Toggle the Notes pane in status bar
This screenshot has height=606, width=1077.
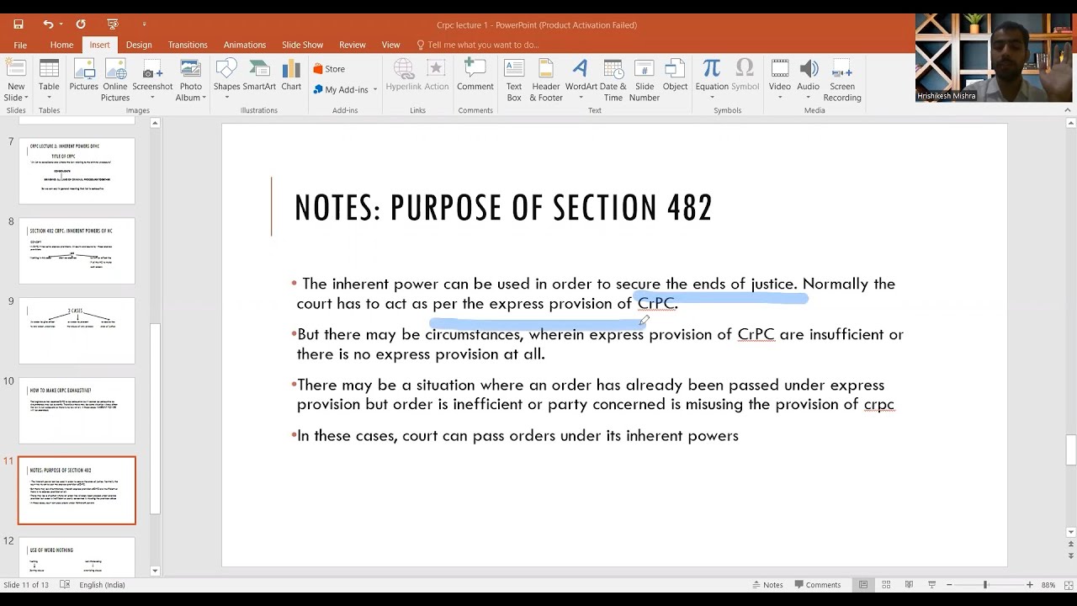click(767, 585)
